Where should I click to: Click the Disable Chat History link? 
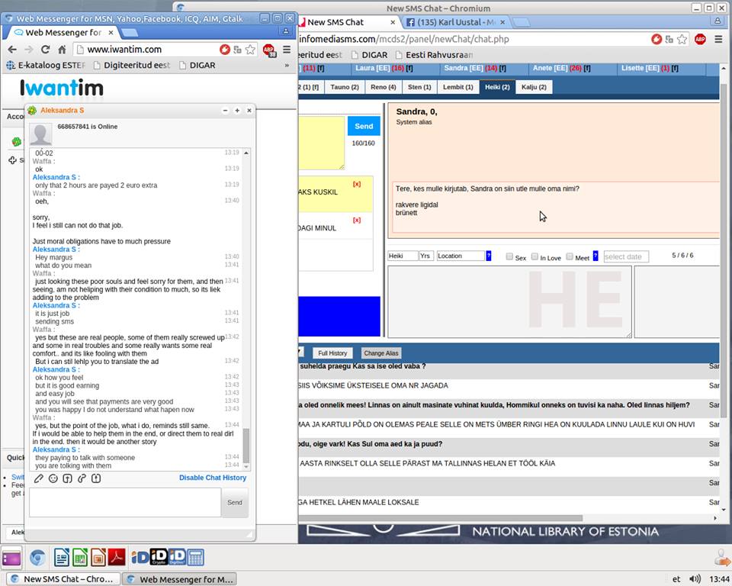click(213, 478)
